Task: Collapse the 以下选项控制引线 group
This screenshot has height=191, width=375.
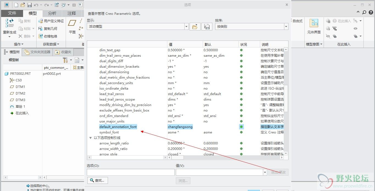Action: pos(90,138)
